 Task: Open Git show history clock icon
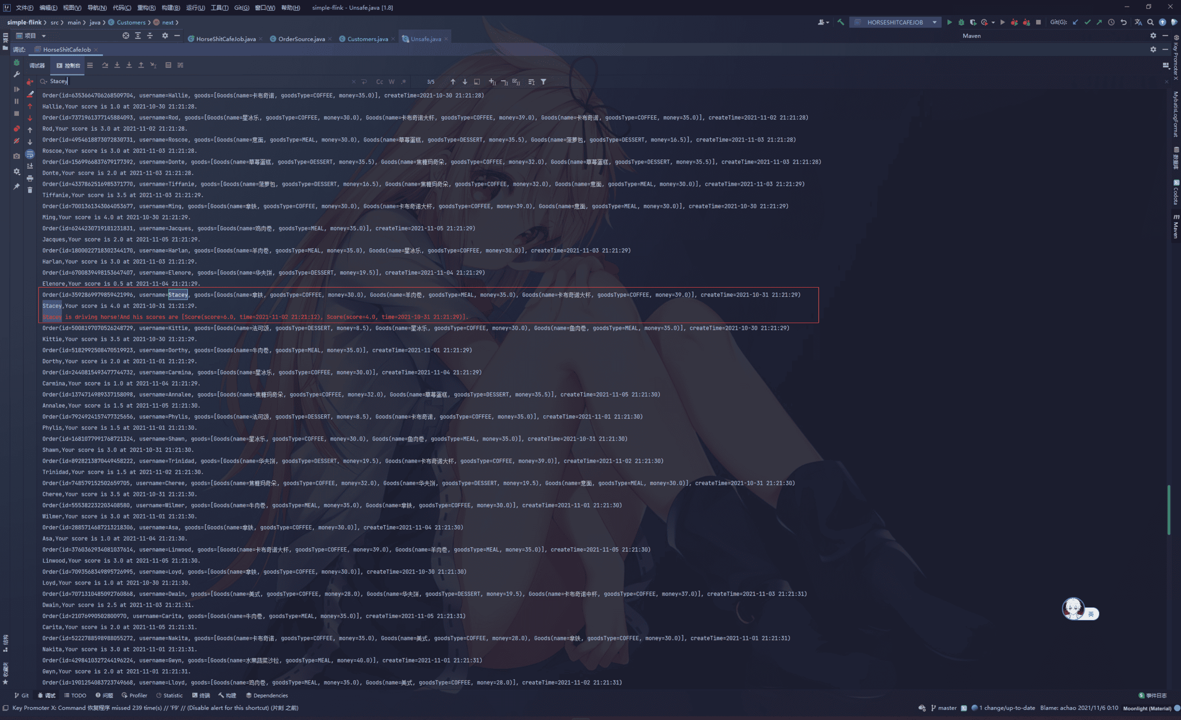(x=1111, y=22)
